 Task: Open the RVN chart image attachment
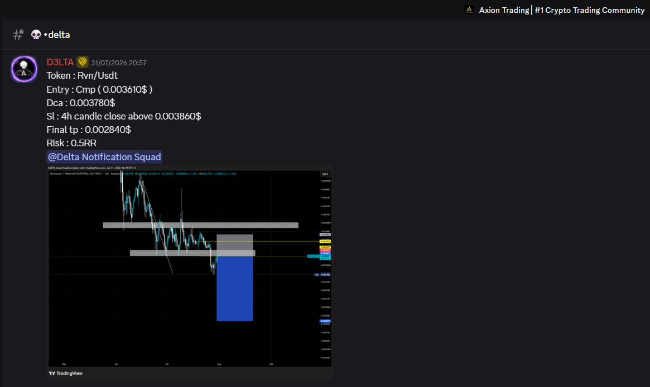pyautogui.click(x=190, y=272)
